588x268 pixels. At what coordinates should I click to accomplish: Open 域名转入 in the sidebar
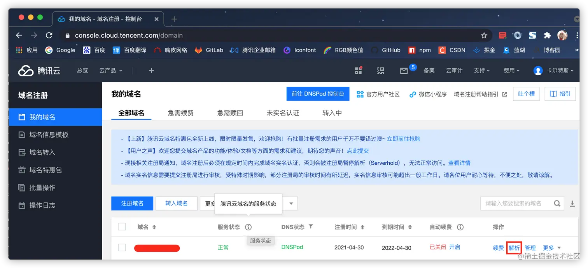55,152
